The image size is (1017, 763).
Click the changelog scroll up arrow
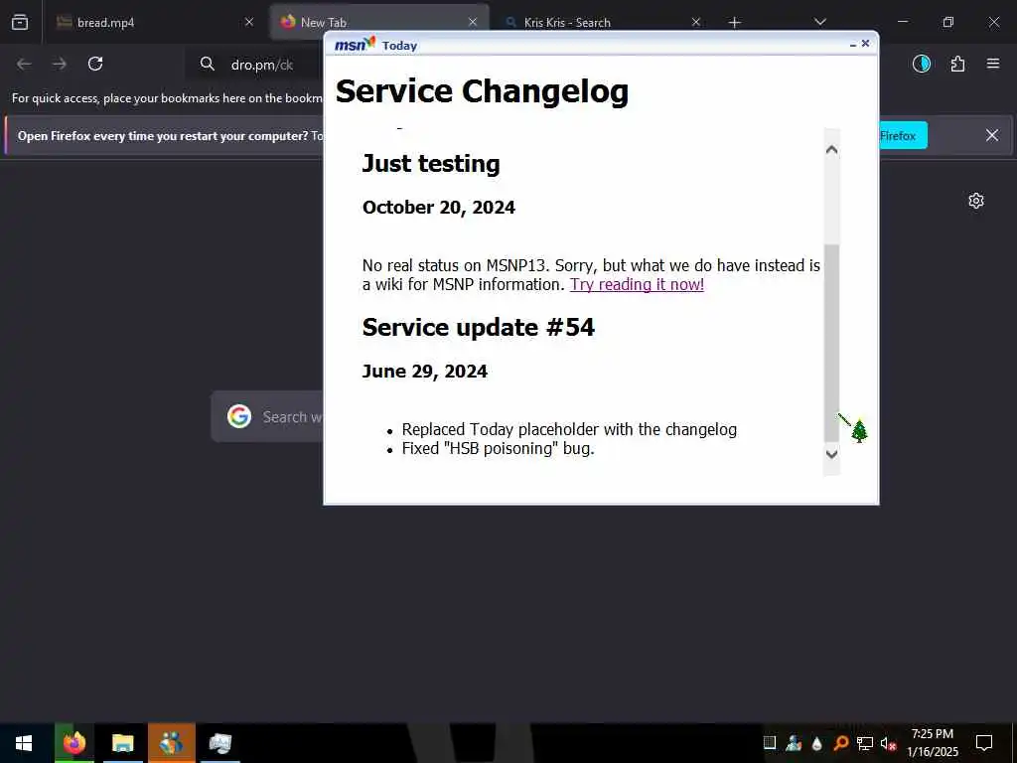point(831,150)
